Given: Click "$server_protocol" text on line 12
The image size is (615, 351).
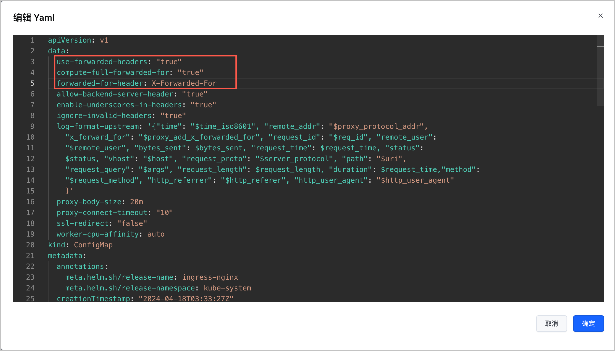Looking at the screenshot, I should [x=294, y=159].
